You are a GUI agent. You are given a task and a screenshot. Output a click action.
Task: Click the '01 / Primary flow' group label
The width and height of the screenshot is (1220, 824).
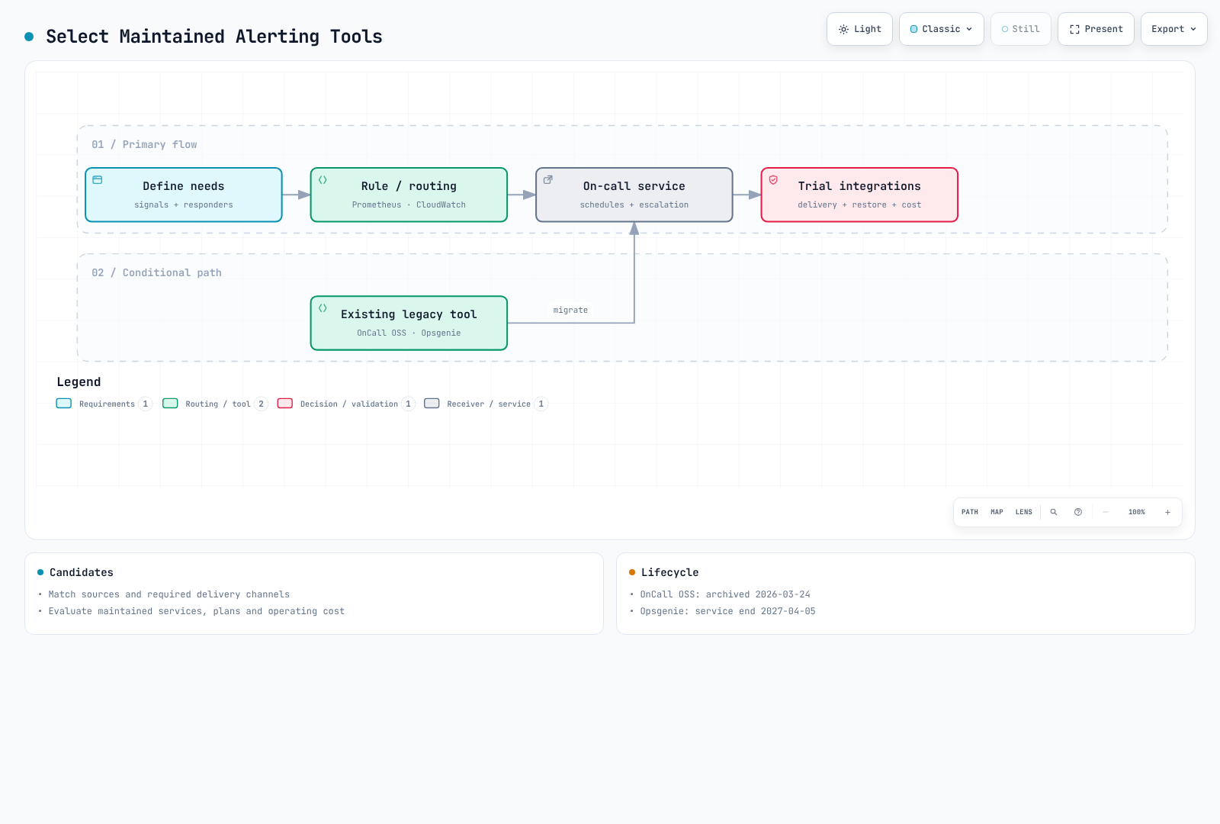pos(144,144)
